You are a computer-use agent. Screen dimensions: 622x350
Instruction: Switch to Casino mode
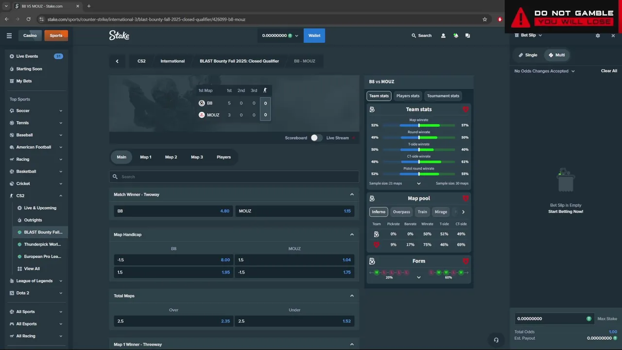tap(30, 35)
